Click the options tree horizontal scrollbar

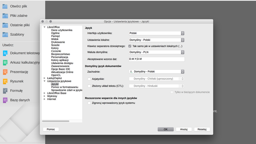(56, 121)
